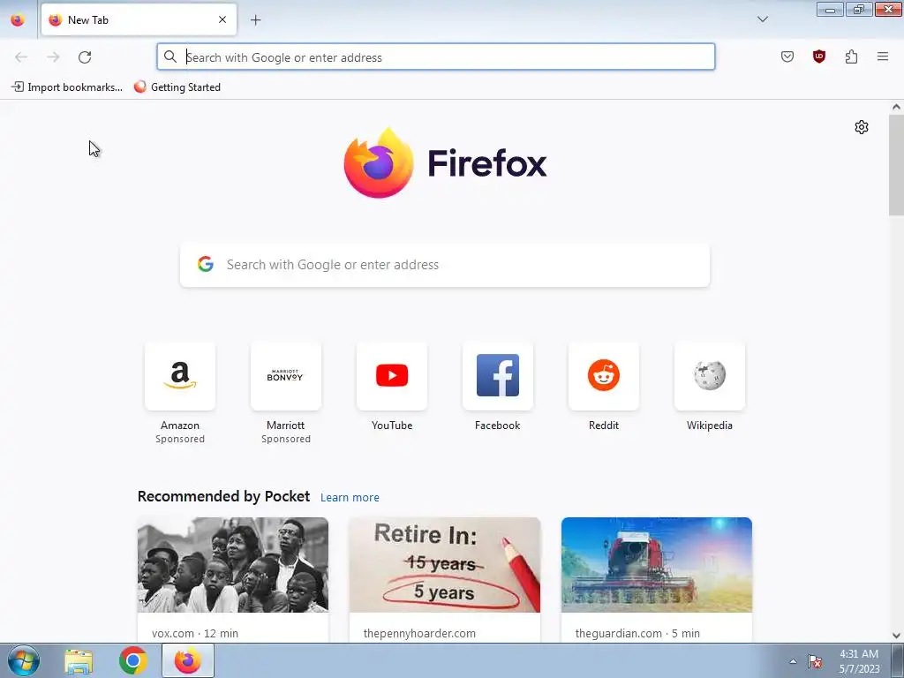
Task: Click the Show desktop strip on the taskbar
Action: 898,660
